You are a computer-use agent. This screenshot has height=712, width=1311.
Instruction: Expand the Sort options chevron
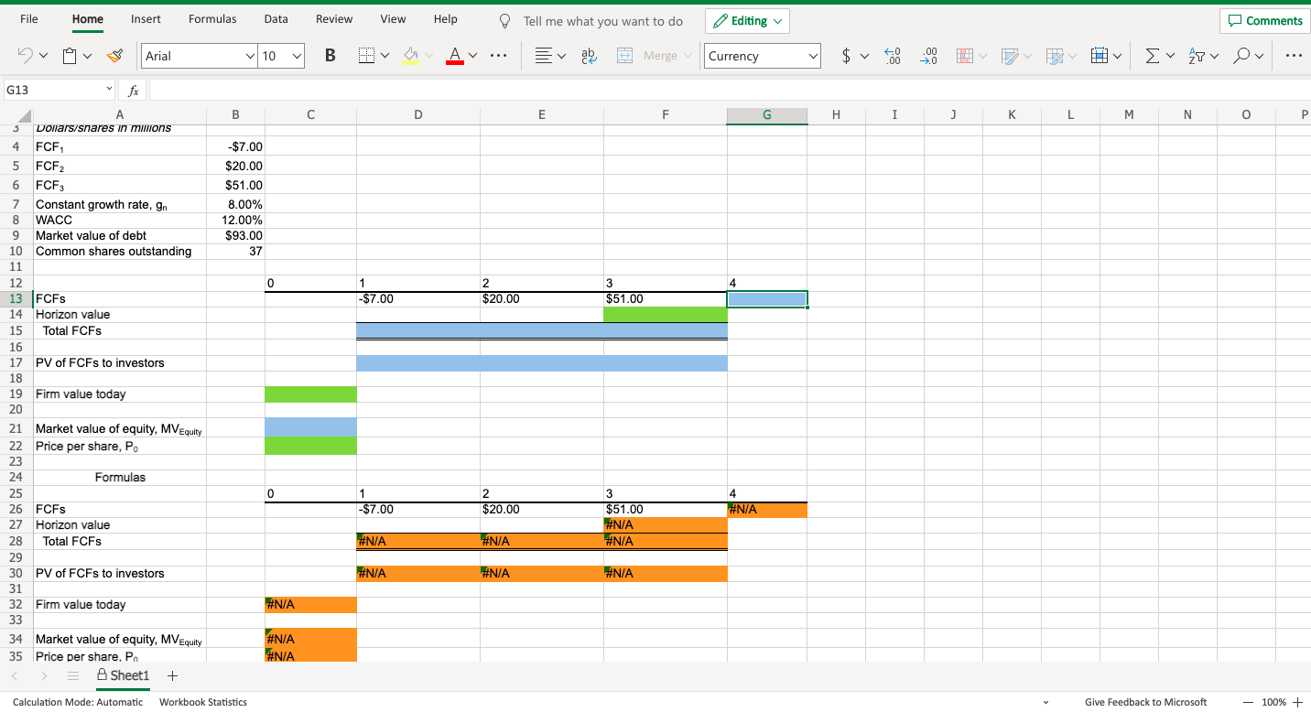[1215, 56]
